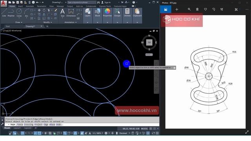Add image to favorites with heart icon
251x141 pixels.
206,9
